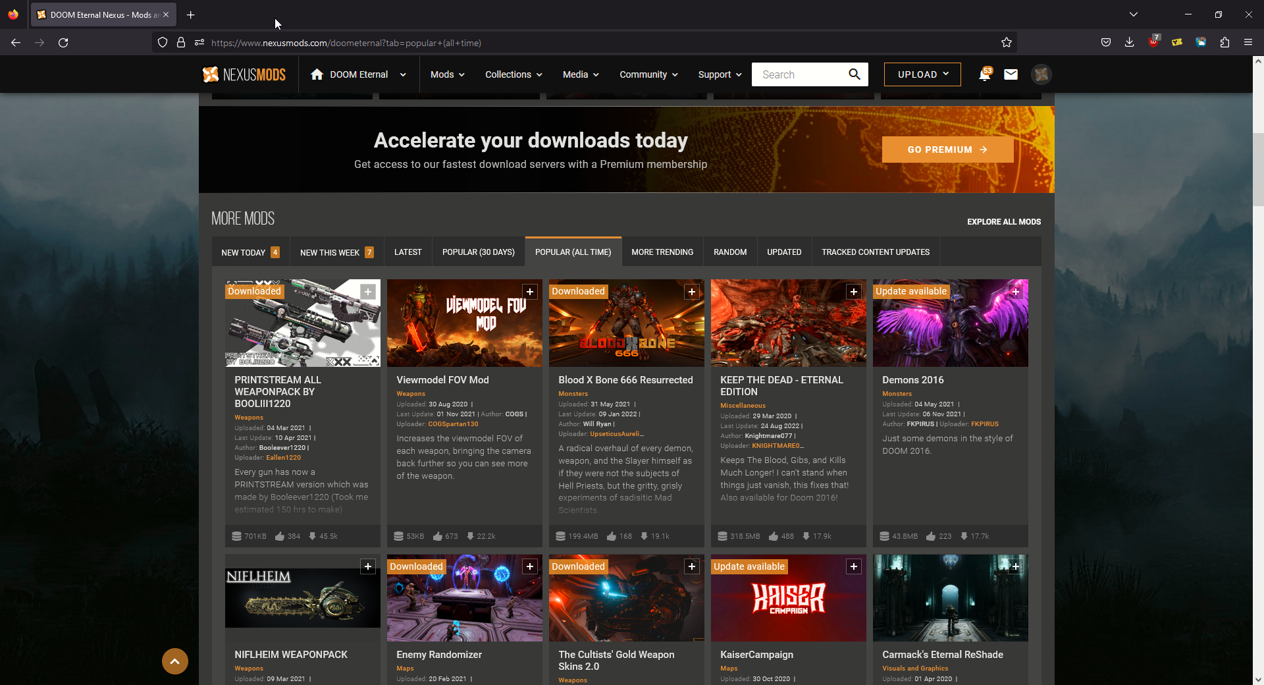Track Viewmodel FOV Mod with plus button

530,292
